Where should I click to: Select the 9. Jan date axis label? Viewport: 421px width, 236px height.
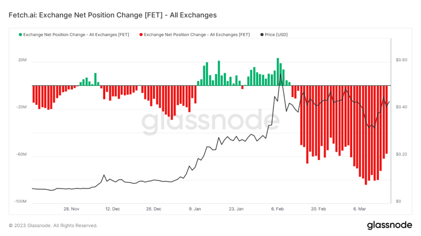pos(195,208)
